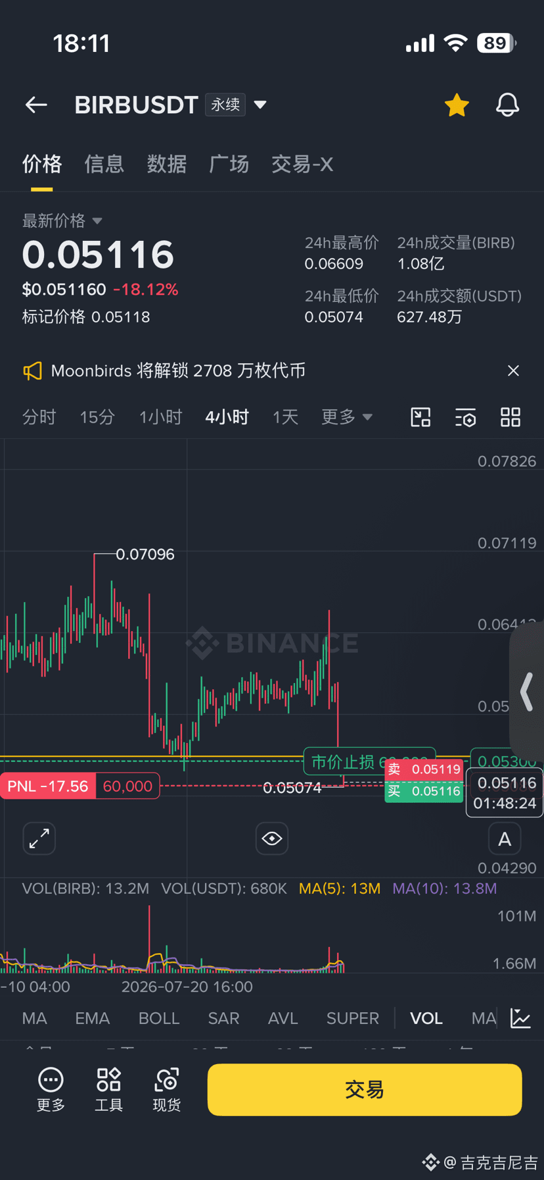The image size is (544, 1180).
Task: Enable the SUPER indicator
Action: tap(353, 1018)
